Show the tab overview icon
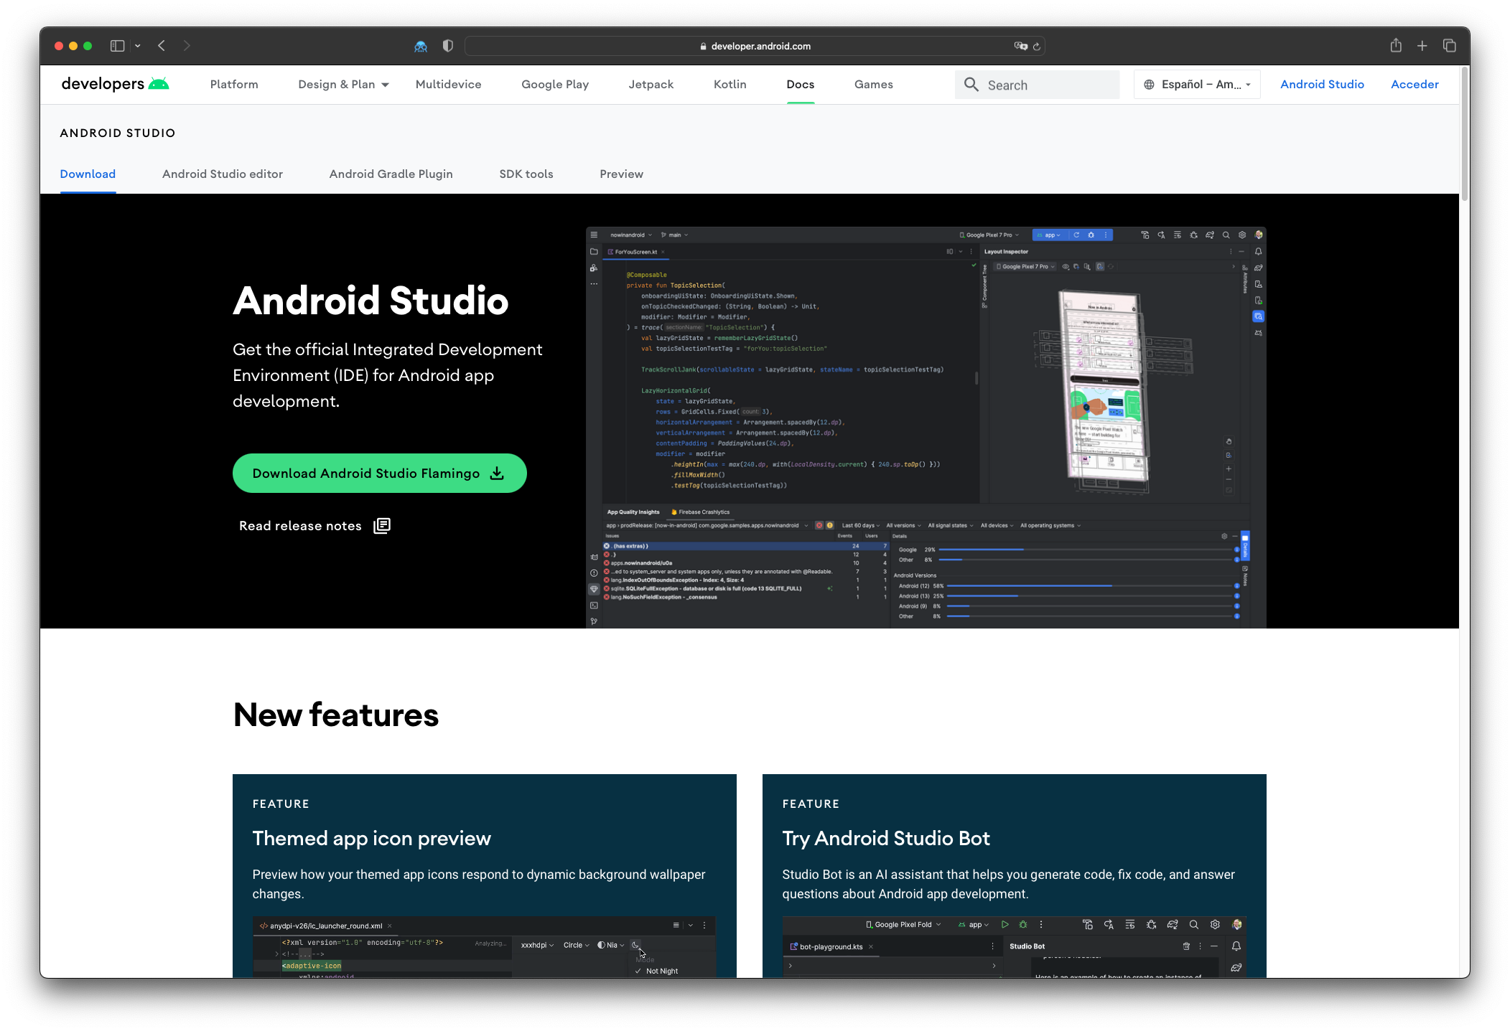The image size is (1510, 1031). click(x=1450, y=46)
